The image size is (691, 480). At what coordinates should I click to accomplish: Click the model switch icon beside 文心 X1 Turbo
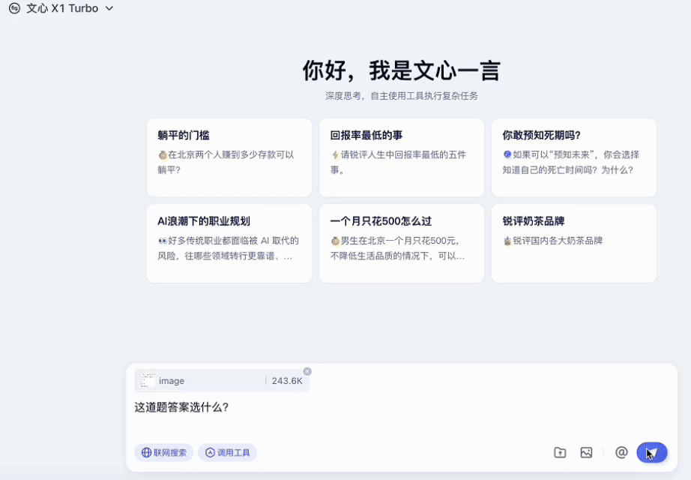click(x=14, y=8)
